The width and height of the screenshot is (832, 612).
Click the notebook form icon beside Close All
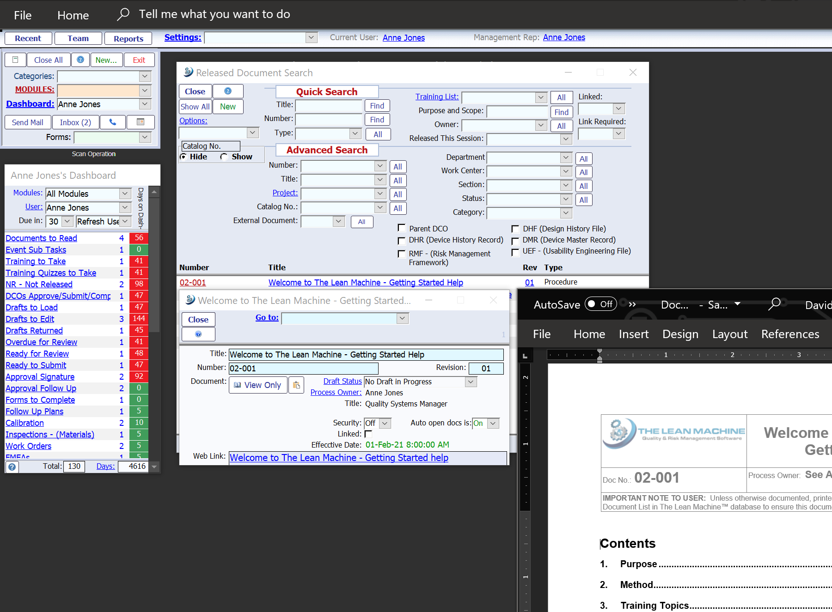coord(15,60)
